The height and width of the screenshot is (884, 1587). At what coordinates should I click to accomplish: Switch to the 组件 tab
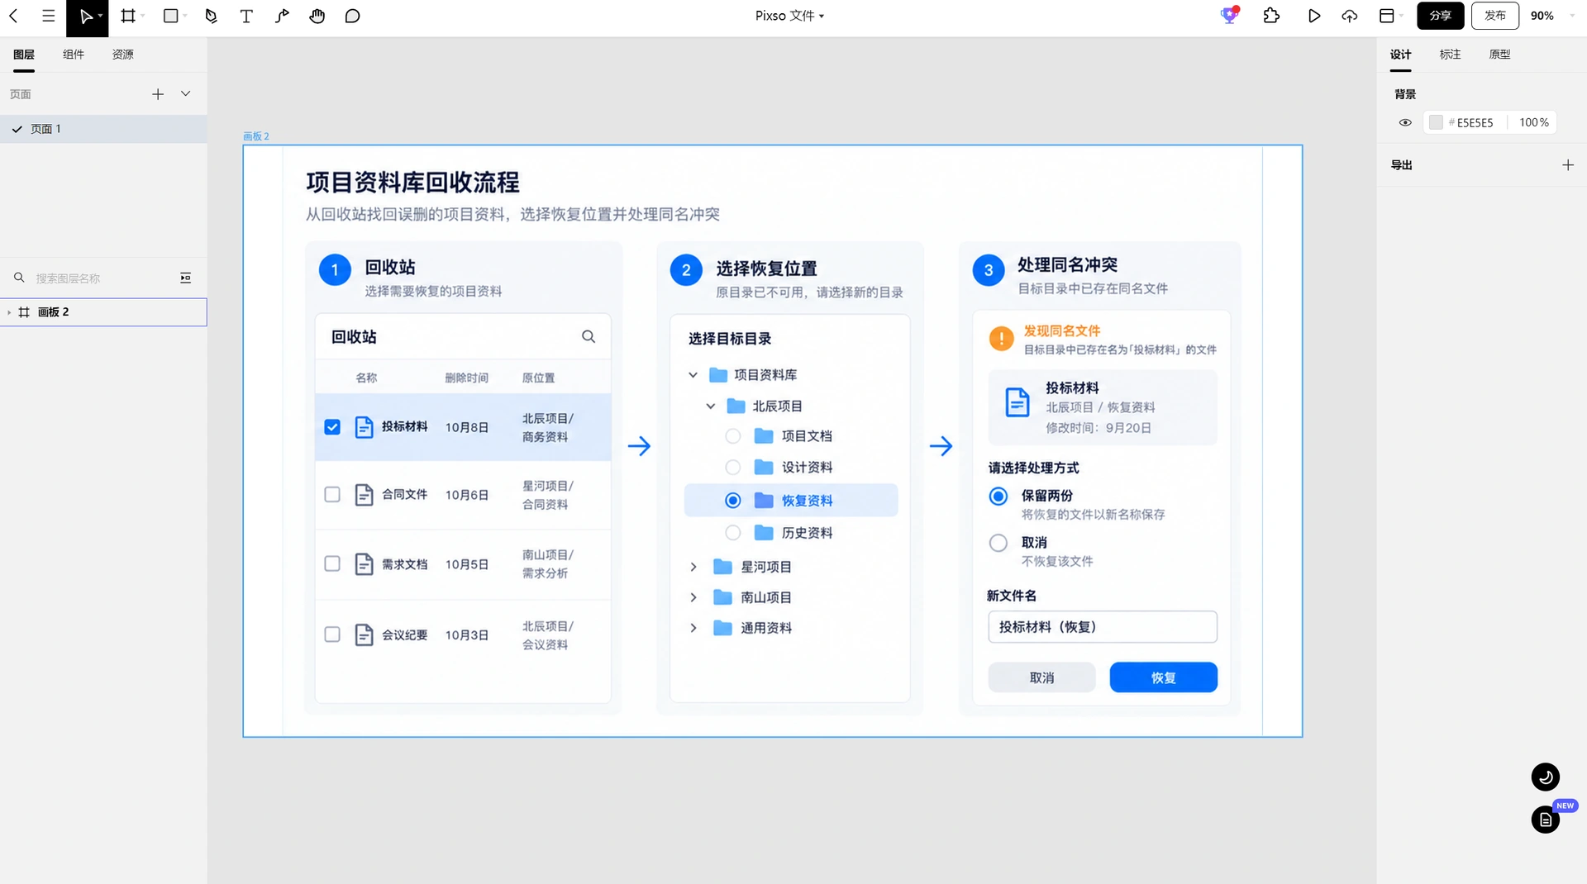click(x=74, y=55)
